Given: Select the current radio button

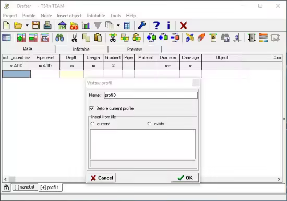Looking at the screenshot, I should click(x=92, y=124).
